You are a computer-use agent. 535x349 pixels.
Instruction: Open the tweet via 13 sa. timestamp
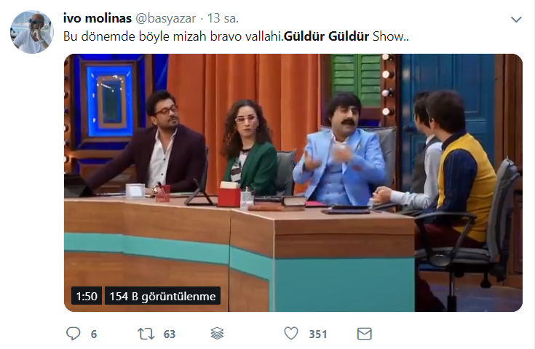point(223,18)
